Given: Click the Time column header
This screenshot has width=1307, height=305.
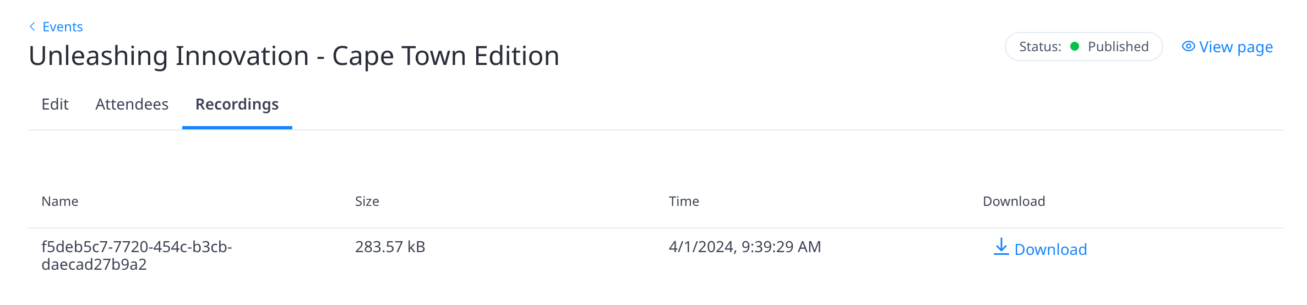Looking at the screenshot, I should (x=684, y=201).
